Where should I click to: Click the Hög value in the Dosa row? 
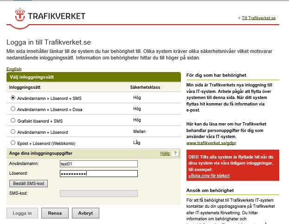click(137, 109)
